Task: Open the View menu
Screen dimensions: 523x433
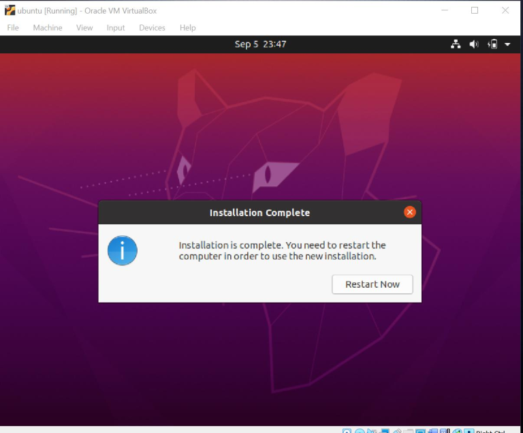Action: 84,28
